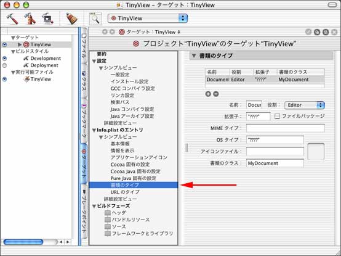Select the TinyView target in the sidebar

[x=41, y=44]
